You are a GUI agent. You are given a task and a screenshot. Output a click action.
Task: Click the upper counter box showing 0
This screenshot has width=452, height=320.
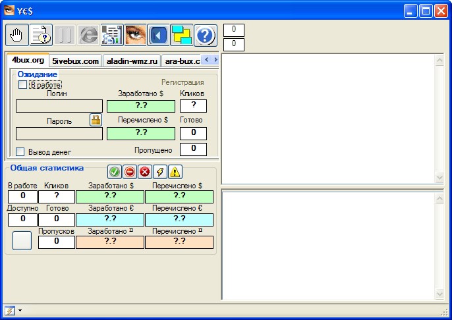click(x=234, y=30)
